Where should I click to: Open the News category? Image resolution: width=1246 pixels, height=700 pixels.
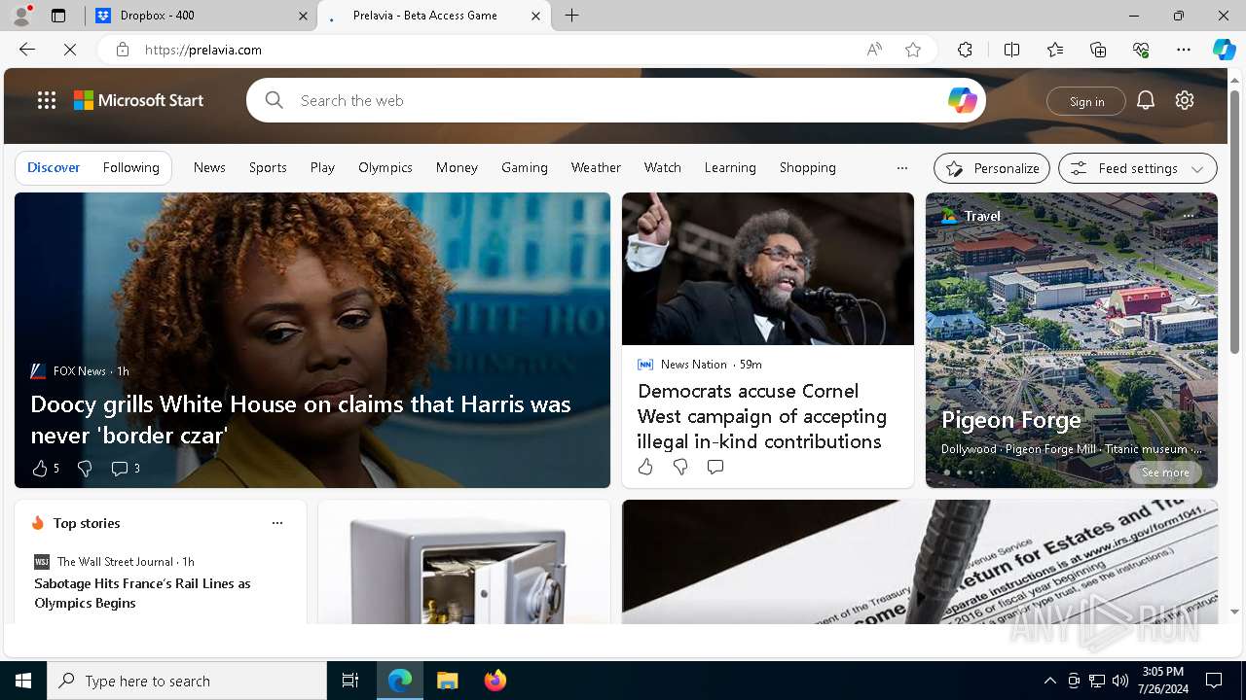pos(209,167)
